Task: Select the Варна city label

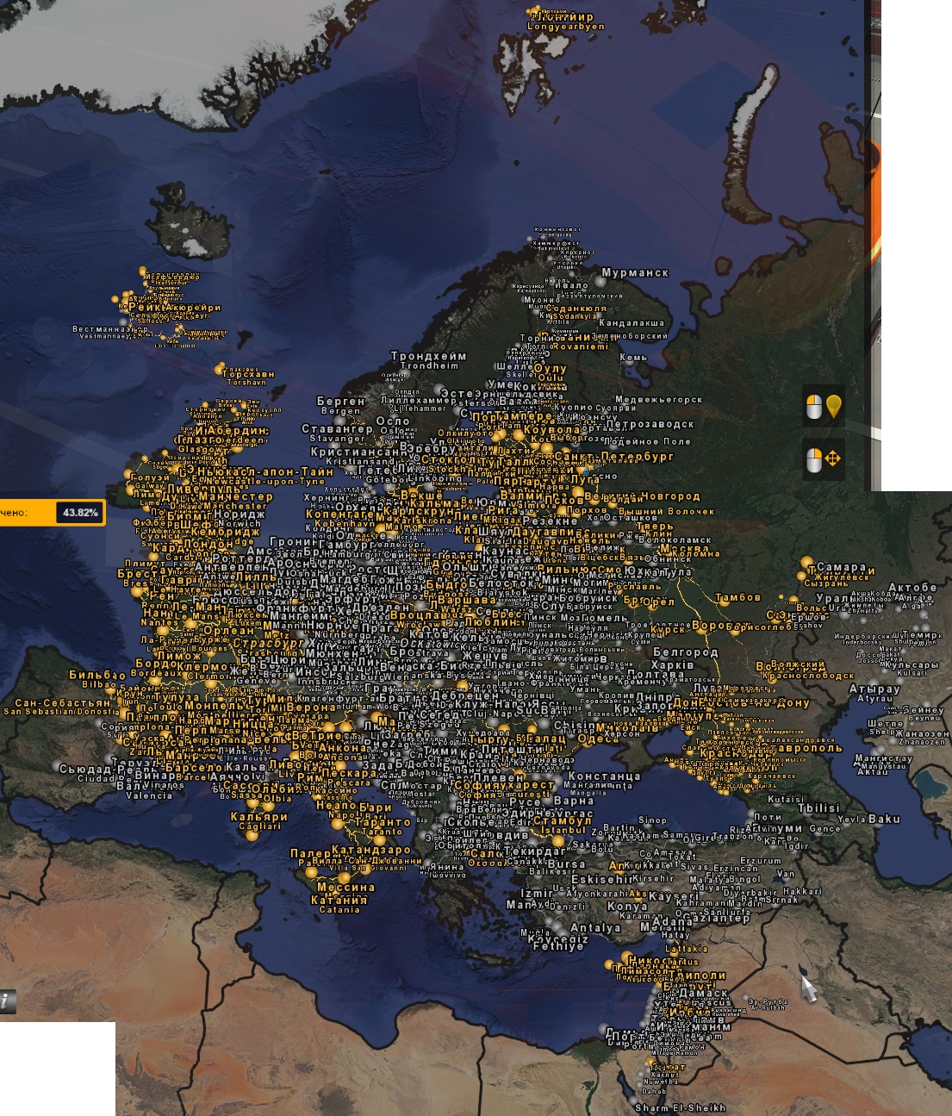Action: pos(575,801)
